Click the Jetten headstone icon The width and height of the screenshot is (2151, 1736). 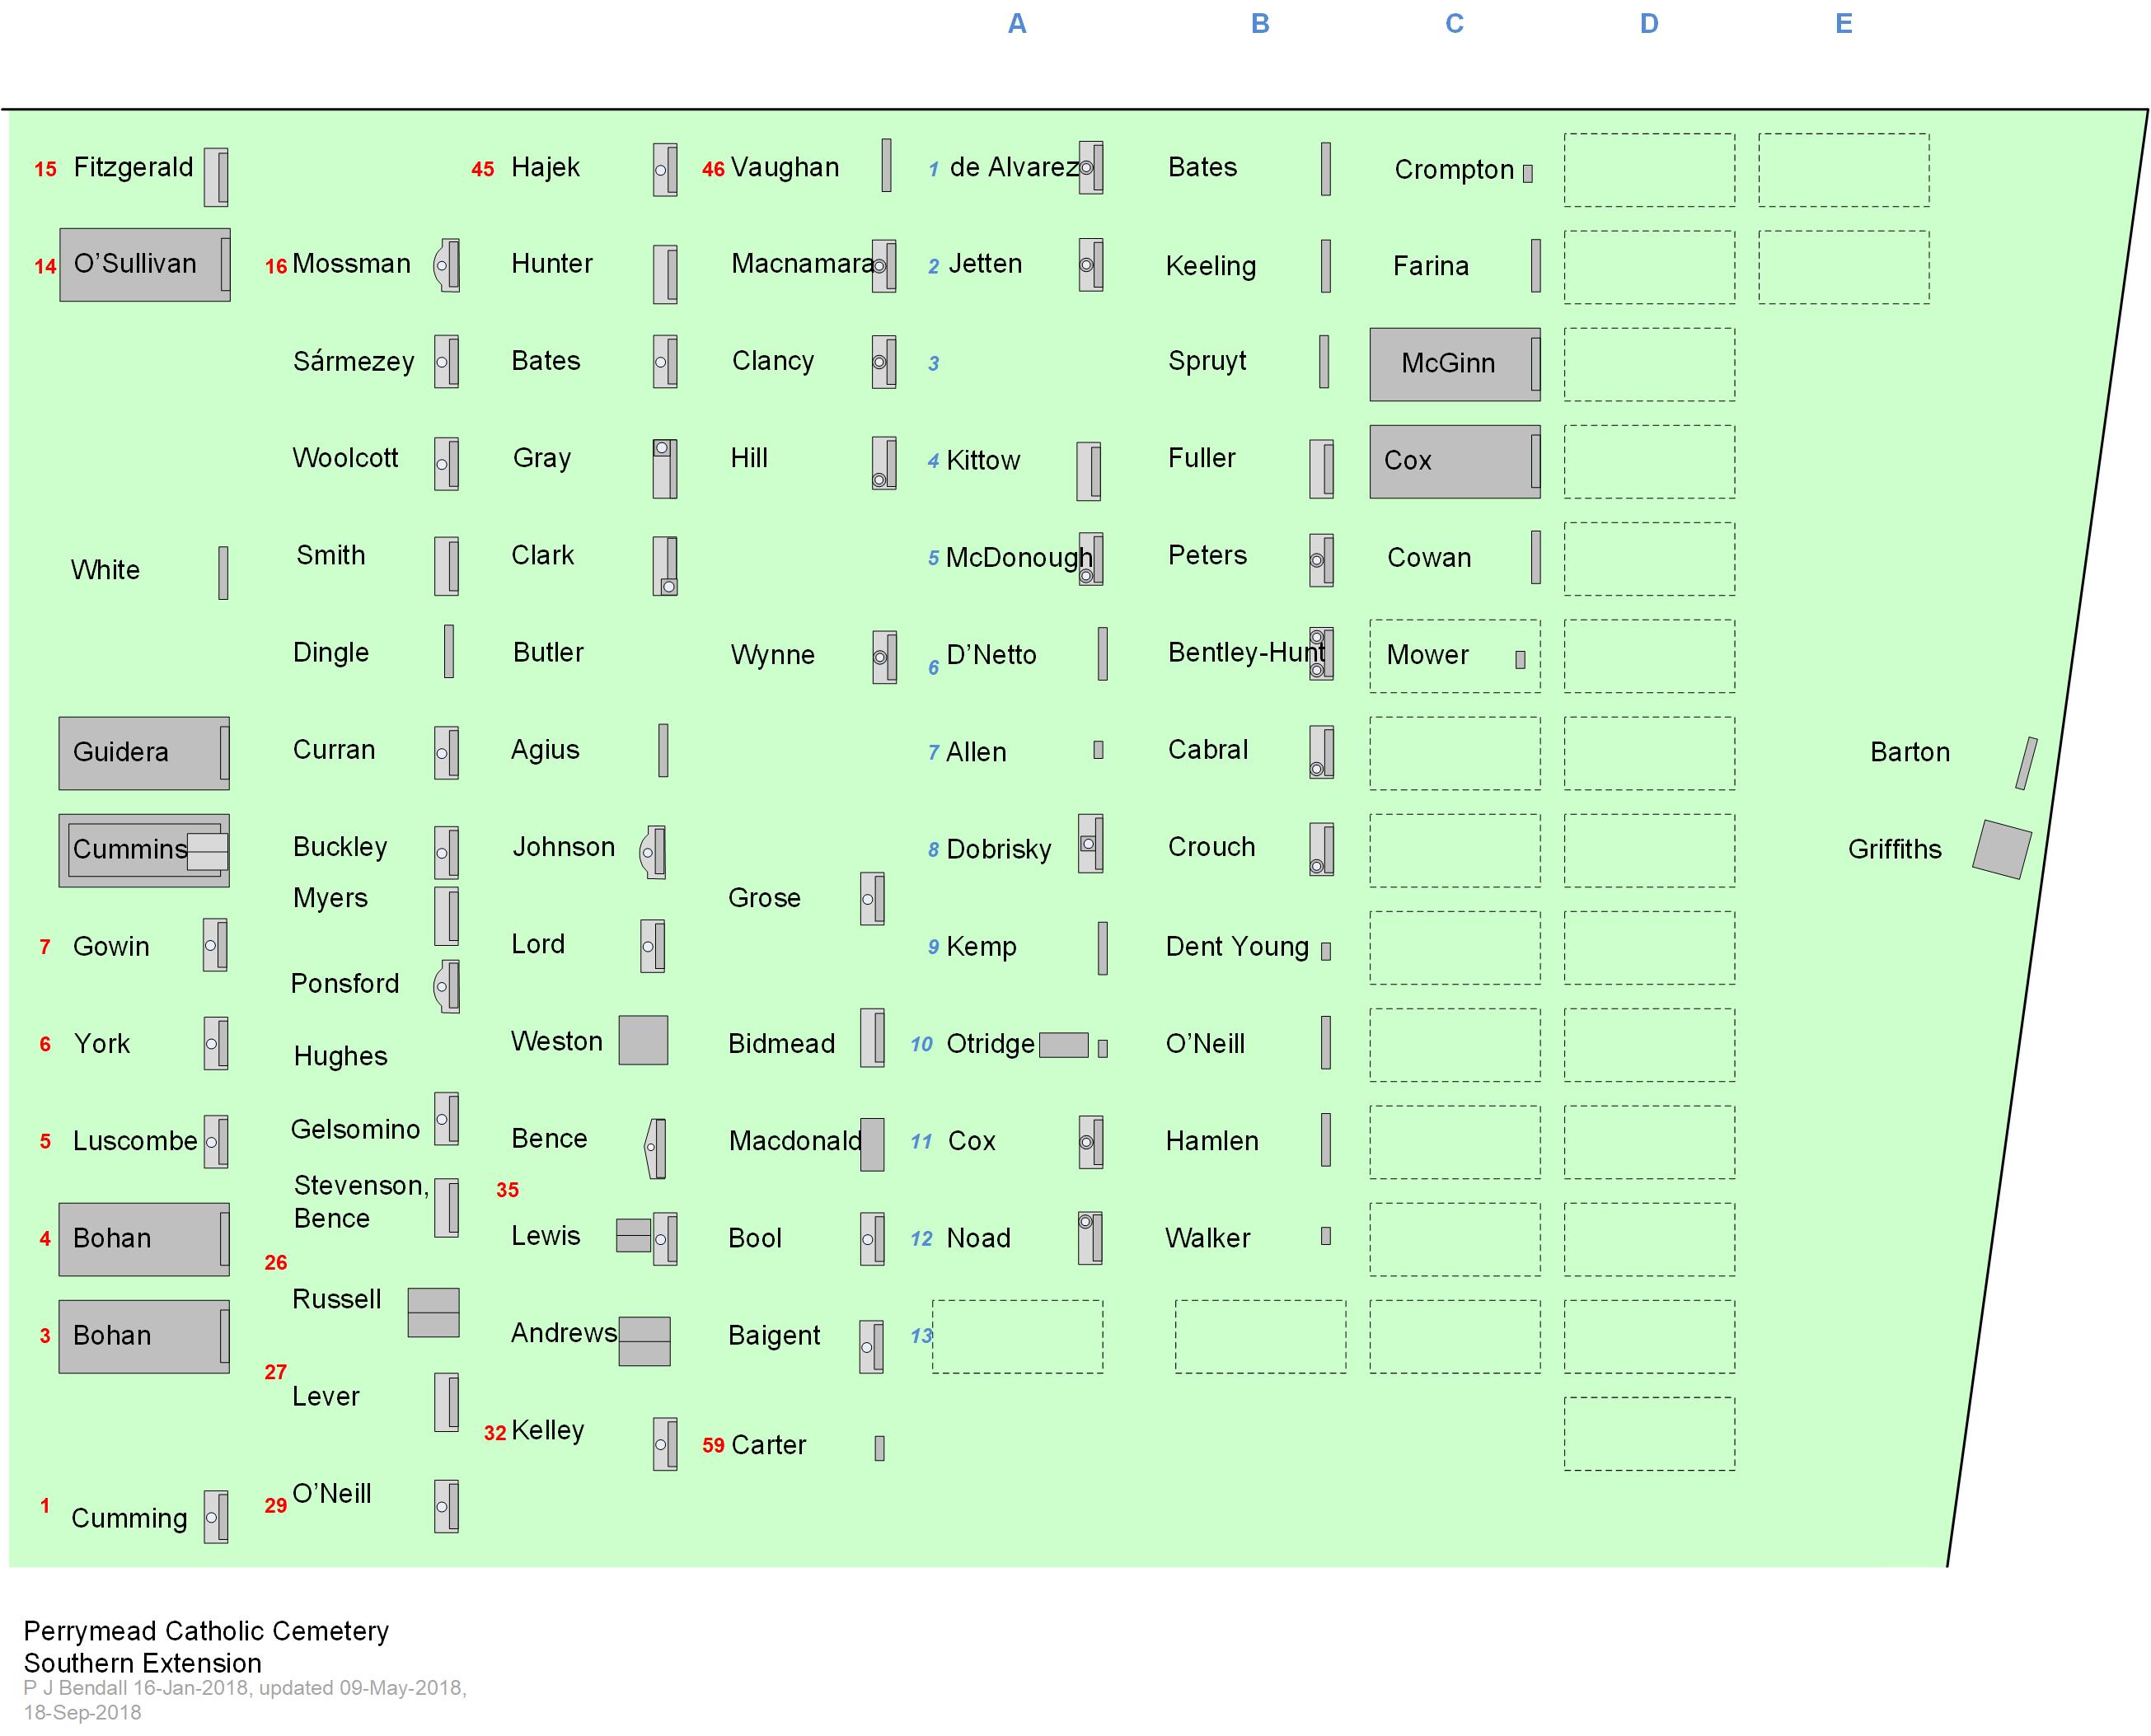tap(1091, 265)
